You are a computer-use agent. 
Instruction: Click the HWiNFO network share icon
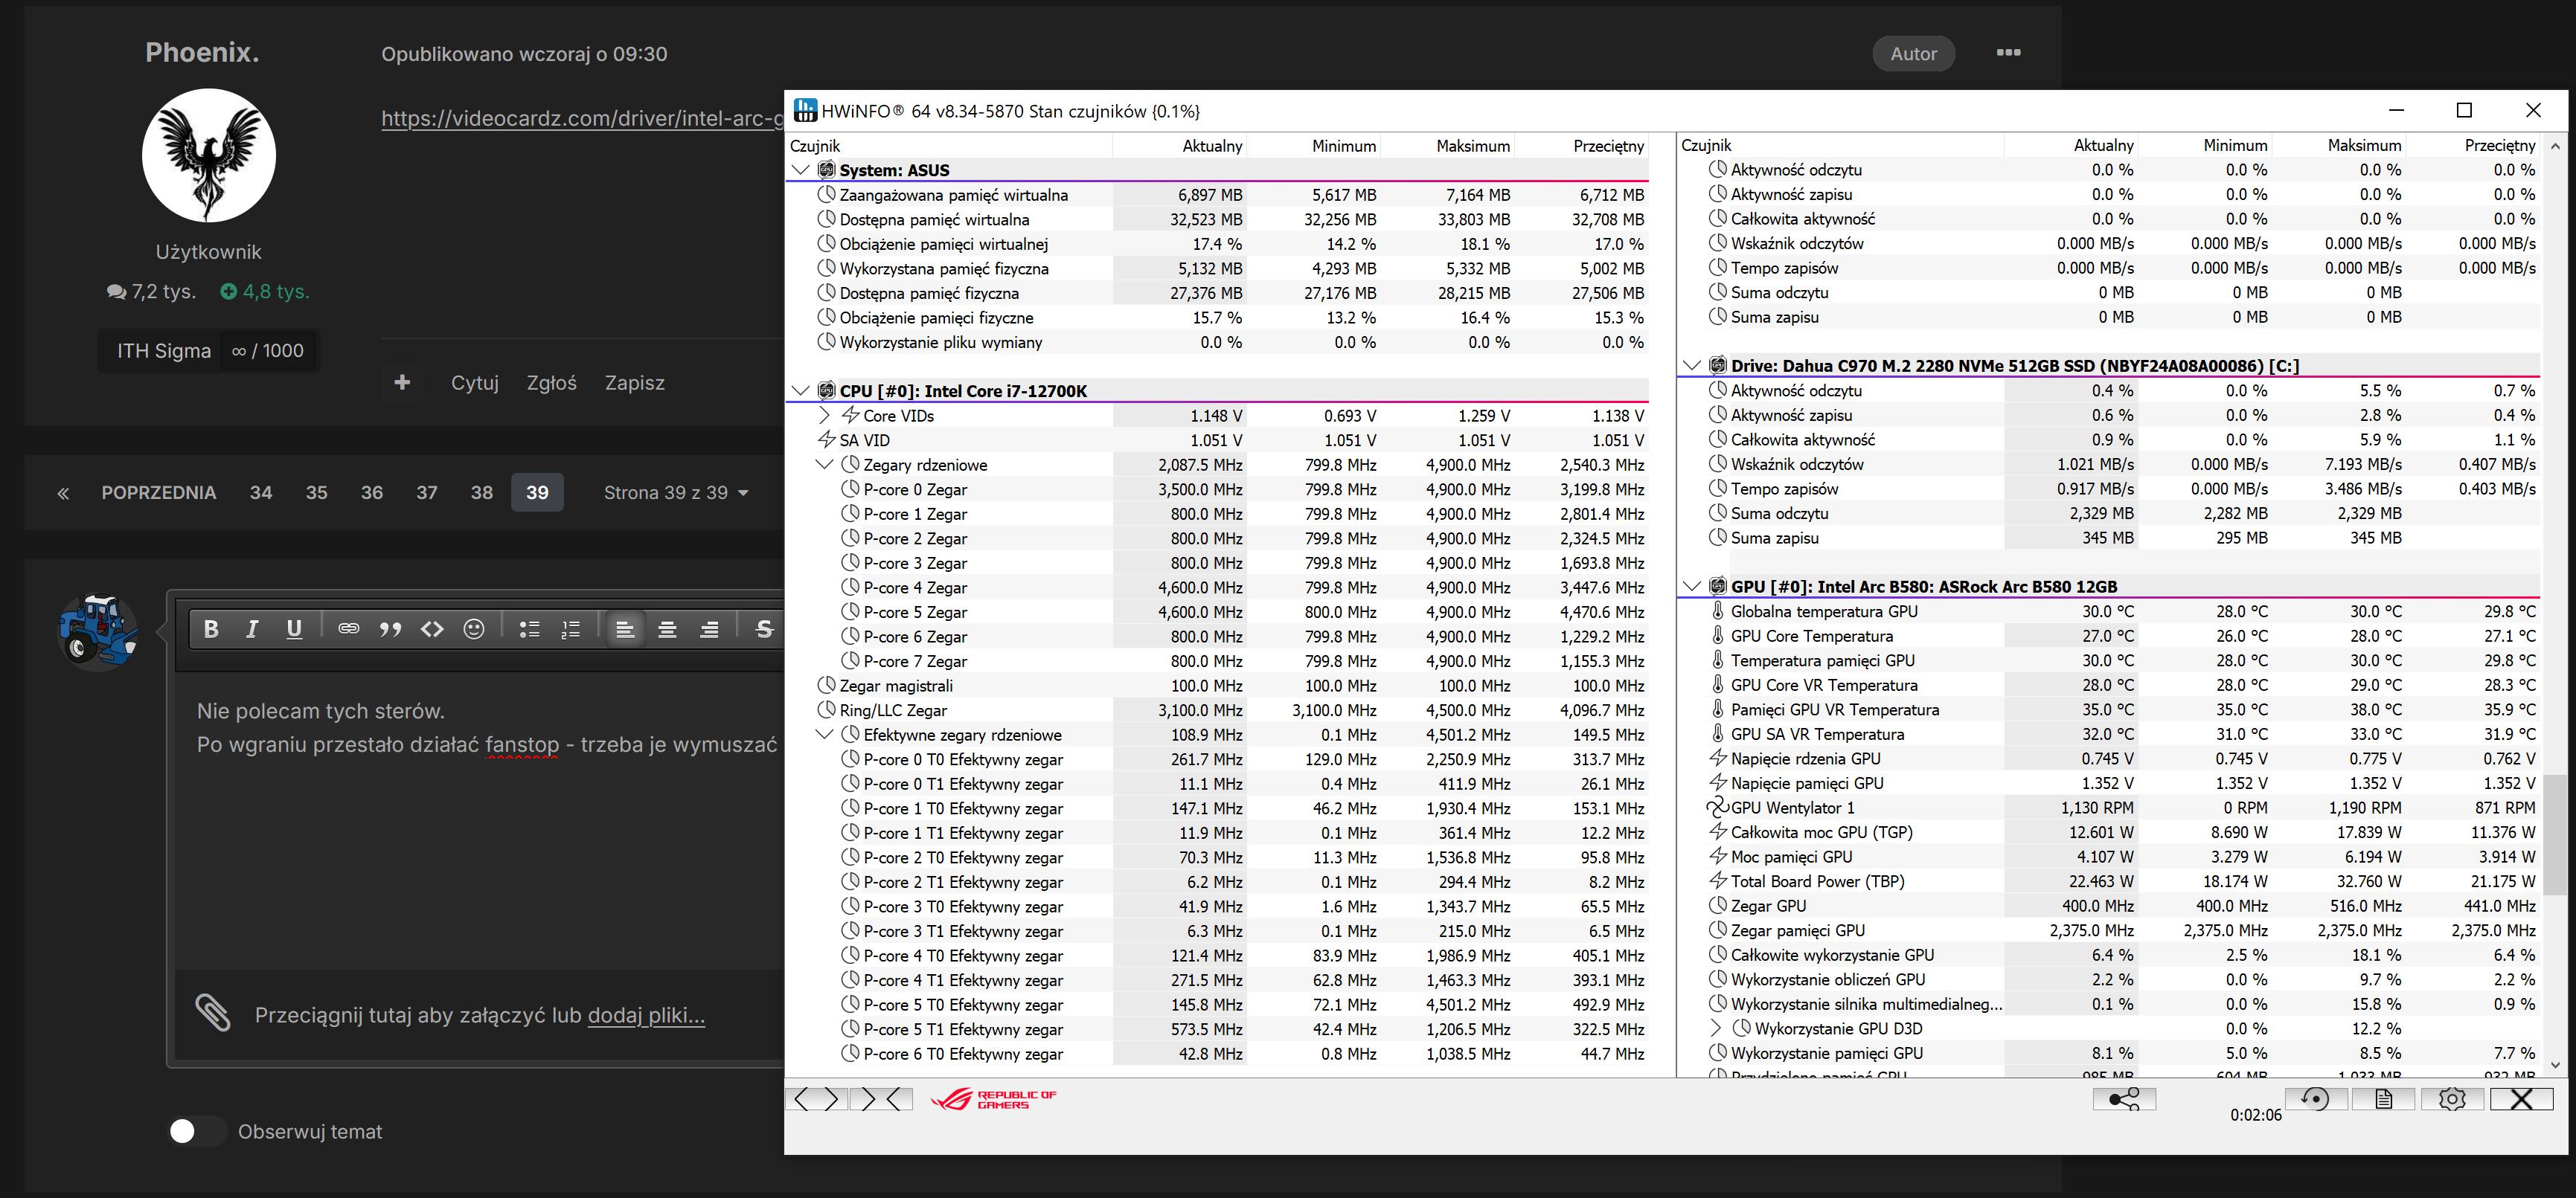coord(2124,1099)
